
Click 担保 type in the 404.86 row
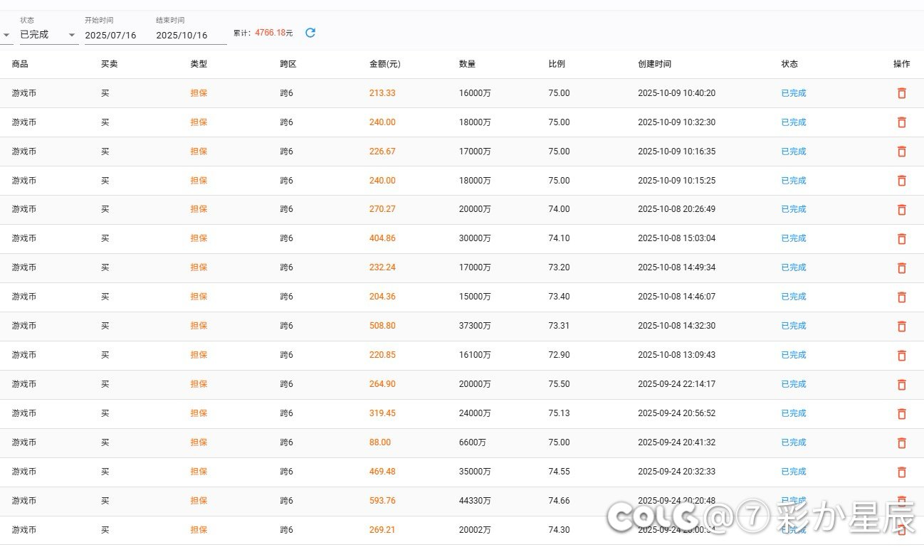tap(199, 238)
